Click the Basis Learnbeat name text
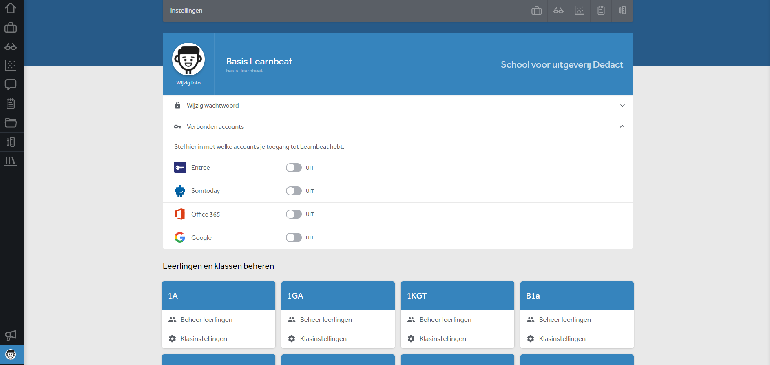The width and height of the screenshot is (770, 365). (259, 61)
